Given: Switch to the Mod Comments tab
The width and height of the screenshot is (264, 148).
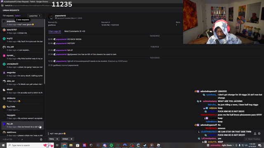Looking at the screenshot, I should [75, 31].
